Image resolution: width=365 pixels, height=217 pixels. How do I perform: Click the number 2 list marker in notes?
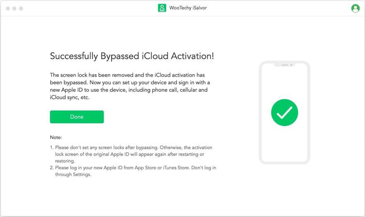[52, 168]
